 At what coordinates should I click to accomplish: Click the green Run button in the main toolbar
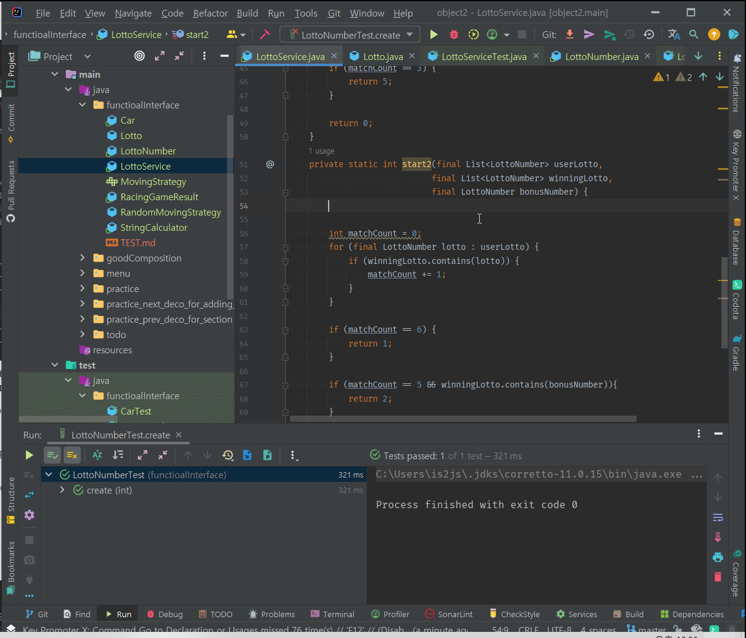coord(434,35)
